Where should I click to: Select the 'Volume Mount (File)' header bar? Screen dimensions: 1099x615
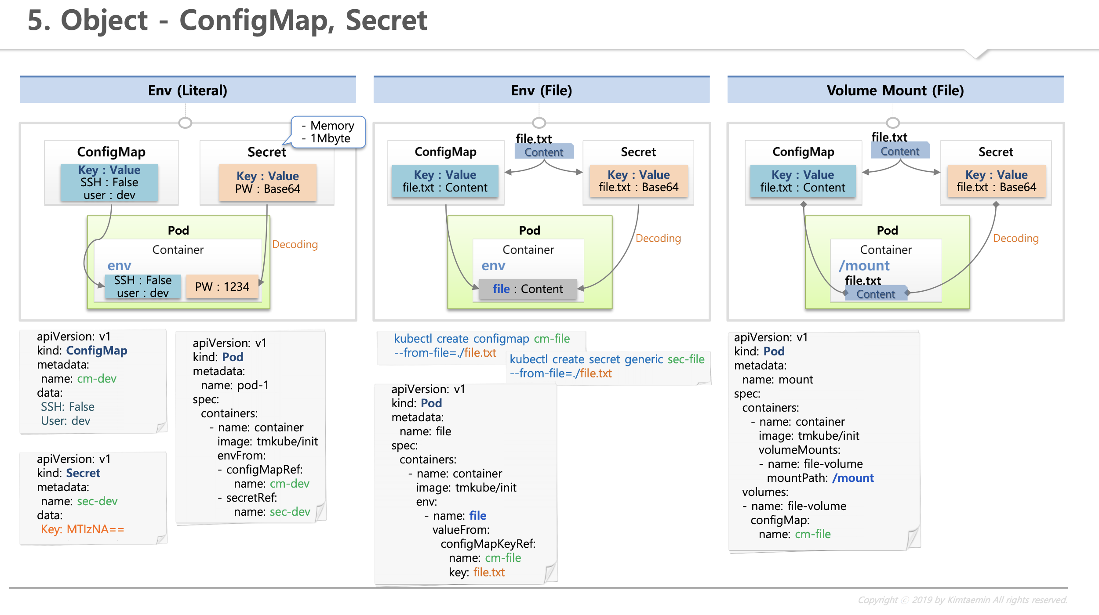point(895,90)
